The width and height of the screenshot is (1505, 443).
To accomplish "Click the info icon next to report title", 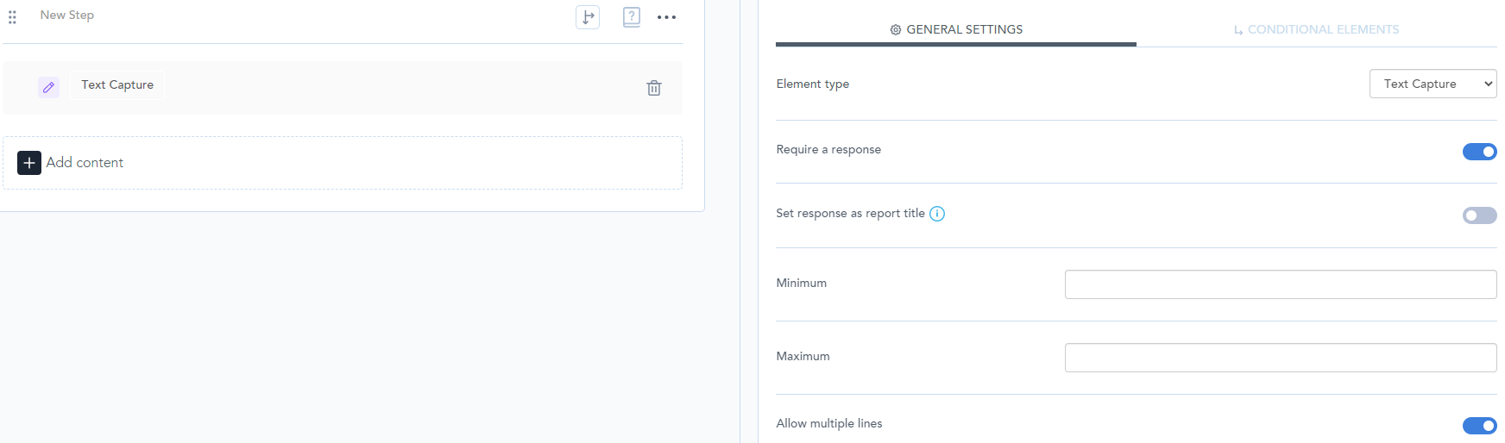I will click(937, 214).
